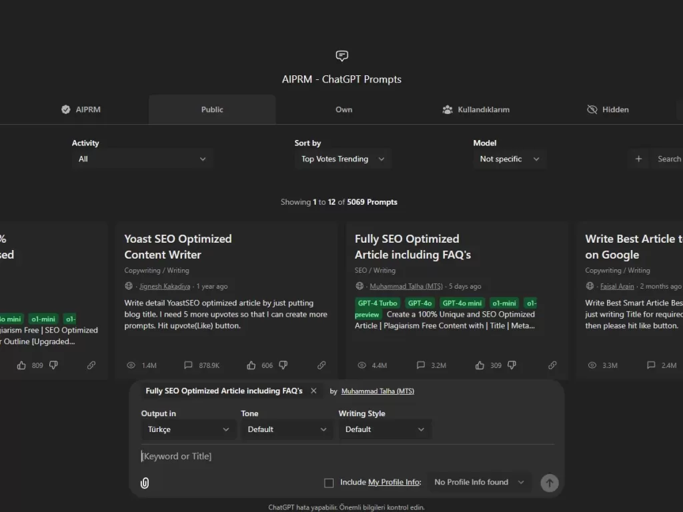This screenshot has height=512, width=683.
Task: Click the GPT-4o model tag
Action: (x=420, y=303)
